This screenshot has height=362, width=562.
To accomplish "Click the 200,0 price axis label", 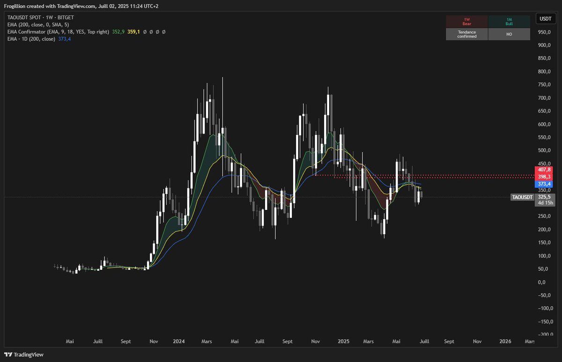I will click(544, 229).
